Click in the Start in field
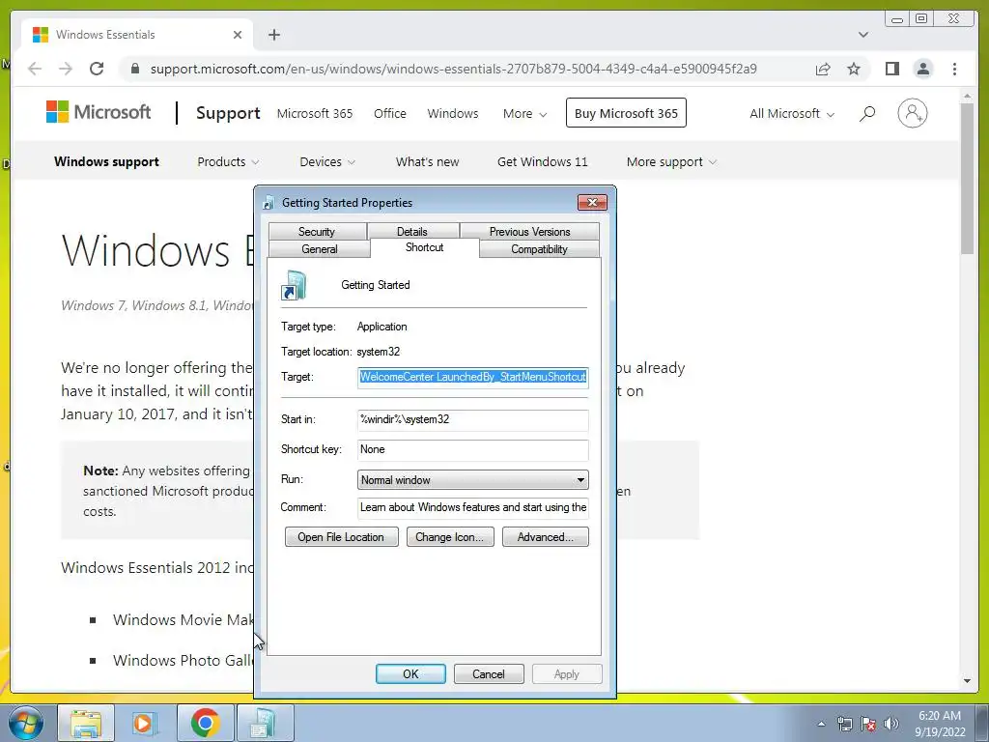This screenshot has width=989, height=742. pyautogui.click(x=473, y=419)
